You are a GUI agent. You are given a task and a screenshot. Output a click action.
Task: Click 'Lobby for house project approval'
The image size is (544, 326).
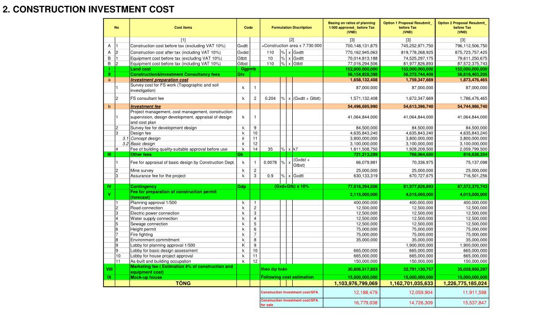coord(161,256)
